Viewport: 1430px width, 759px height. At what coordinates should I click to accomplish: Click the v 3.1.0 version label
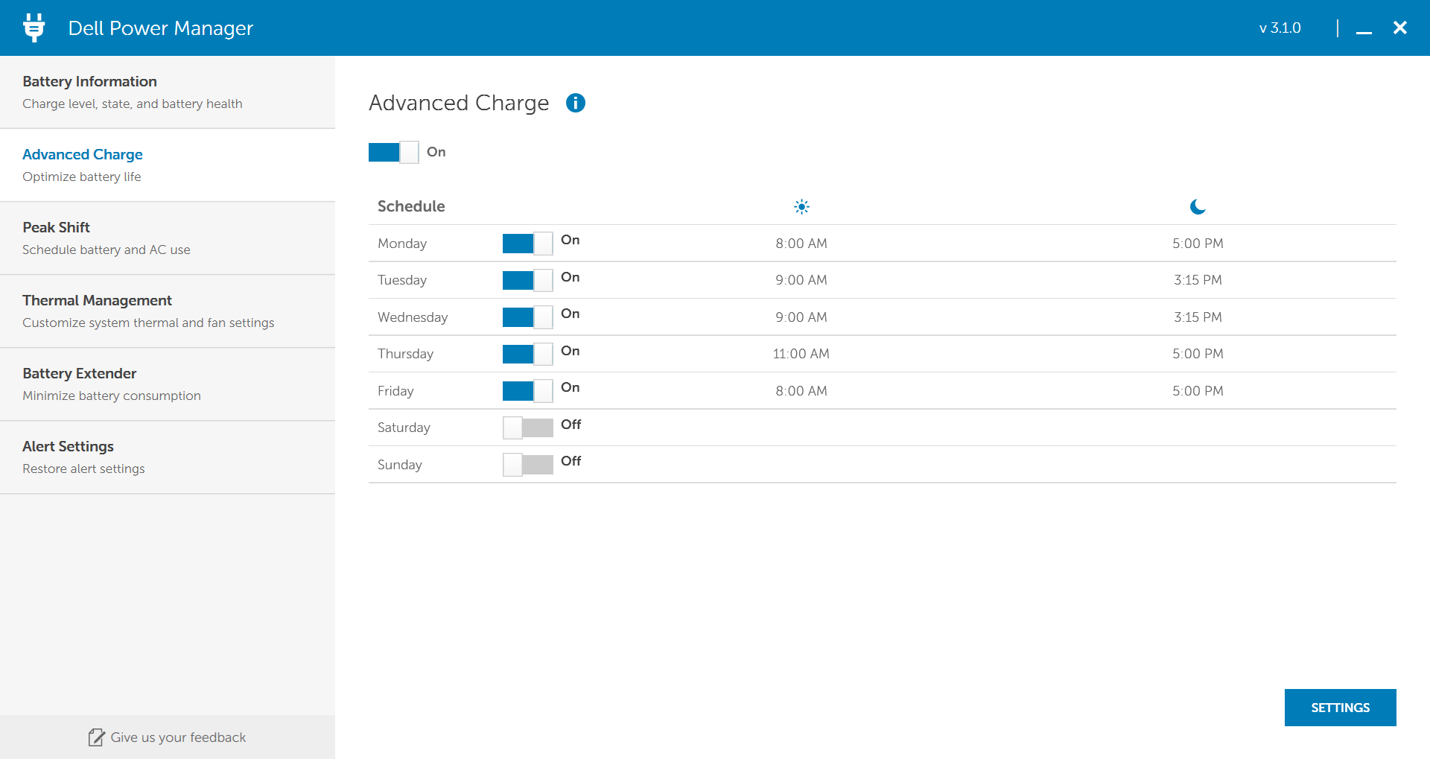click(x=1280, y=28)
